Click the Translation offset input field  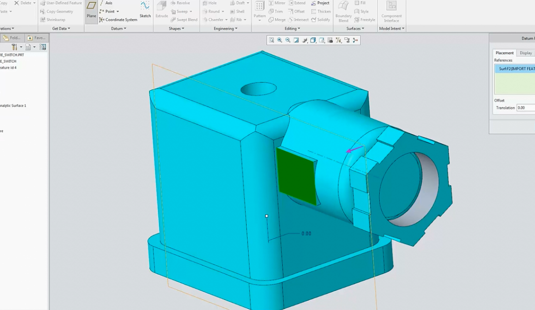point(525,108)
